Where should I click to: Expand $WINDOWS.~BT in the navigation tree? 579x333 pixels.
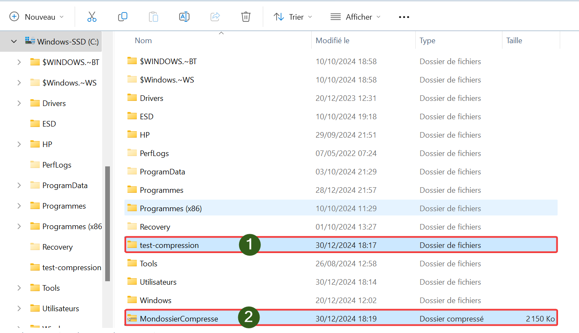click(19, 62)
